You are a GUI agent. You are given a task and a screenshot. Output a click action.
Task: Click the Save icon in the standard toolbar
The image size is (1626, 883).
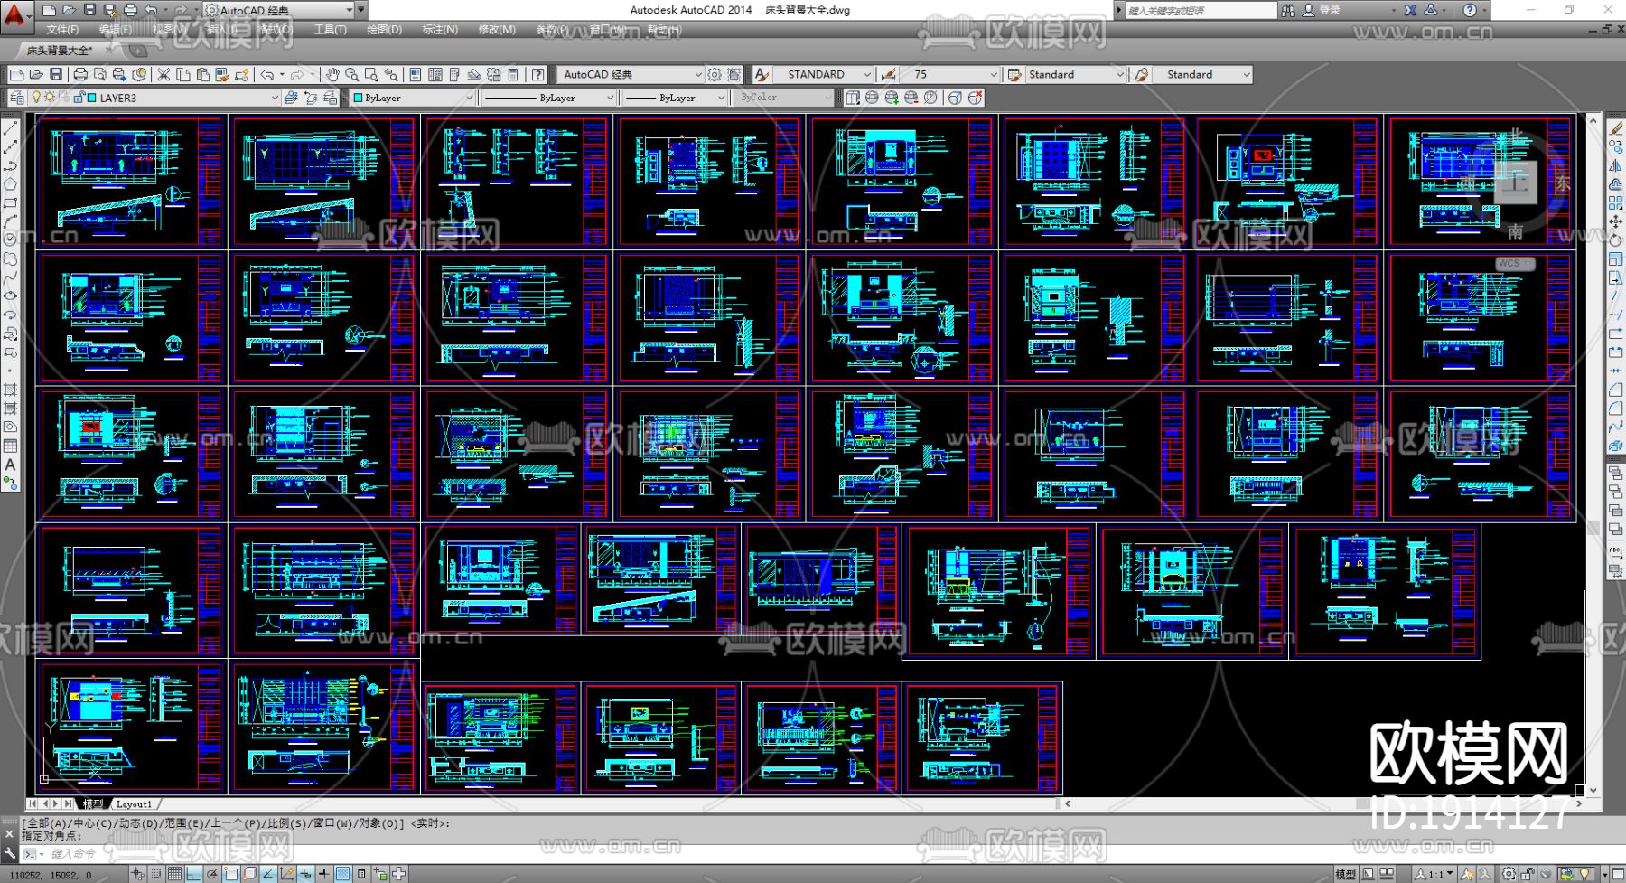click(x=56, y=74)
